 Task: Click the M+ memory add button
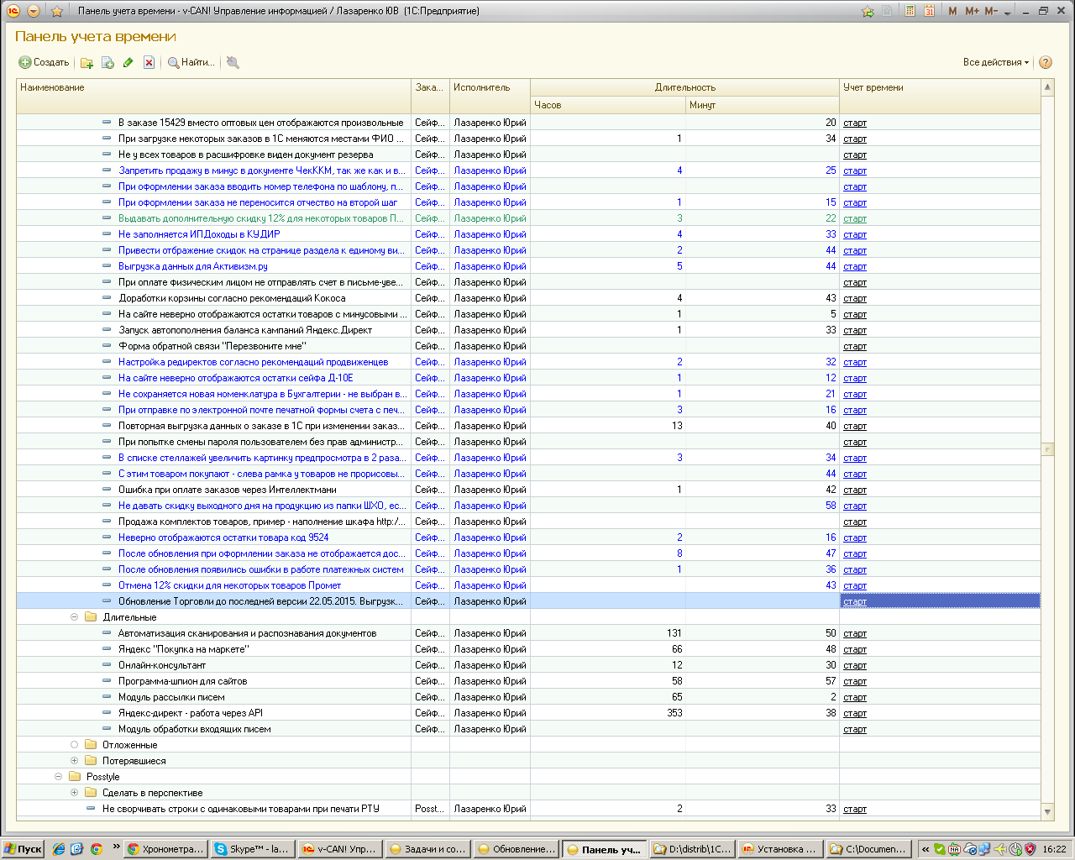(x=973, y=11)
